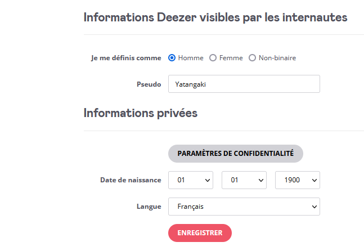Click the bold "Pseudo" field label
Viewport: 364px width, 251px height.
click(x=149, y=84)
